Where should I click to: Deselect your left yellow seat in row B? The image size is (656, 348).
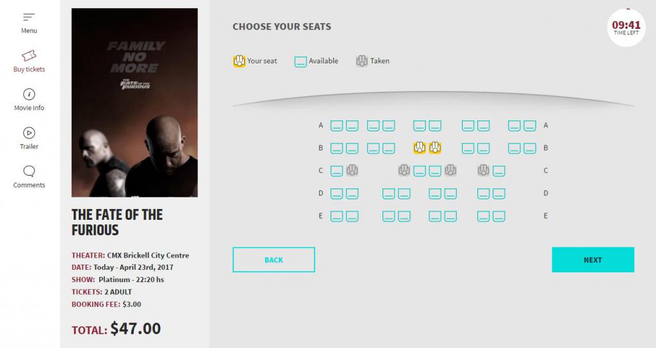(420, 148)
